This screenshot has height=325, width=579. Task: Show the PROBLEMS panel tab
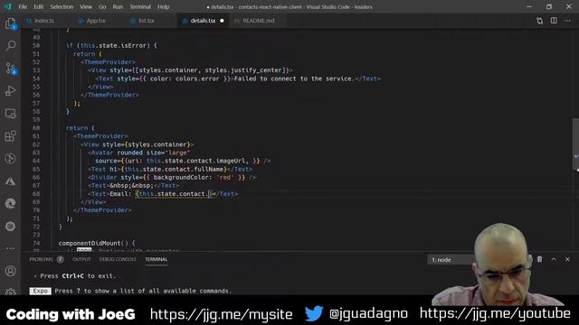(41, 259)
